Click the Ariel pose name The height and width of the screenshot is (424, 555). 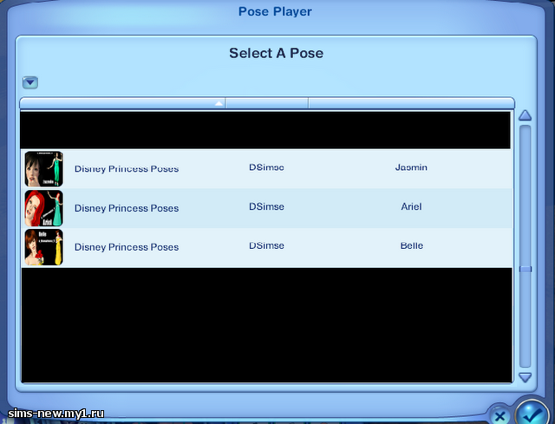click(x=411, y=206)
